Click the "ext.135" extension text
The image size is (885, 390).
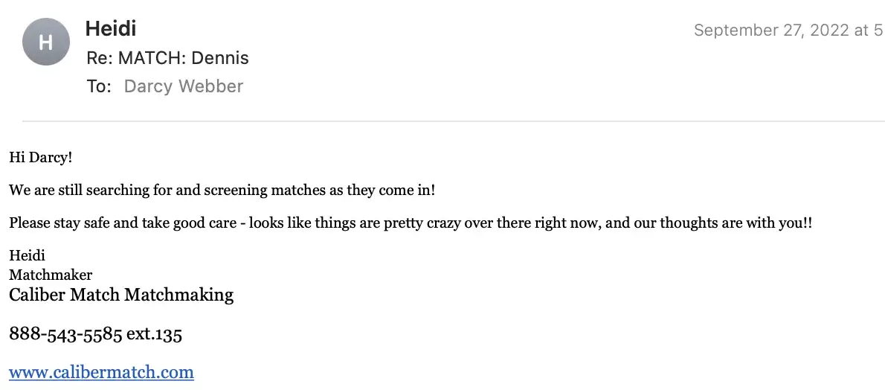pos(154,334)
